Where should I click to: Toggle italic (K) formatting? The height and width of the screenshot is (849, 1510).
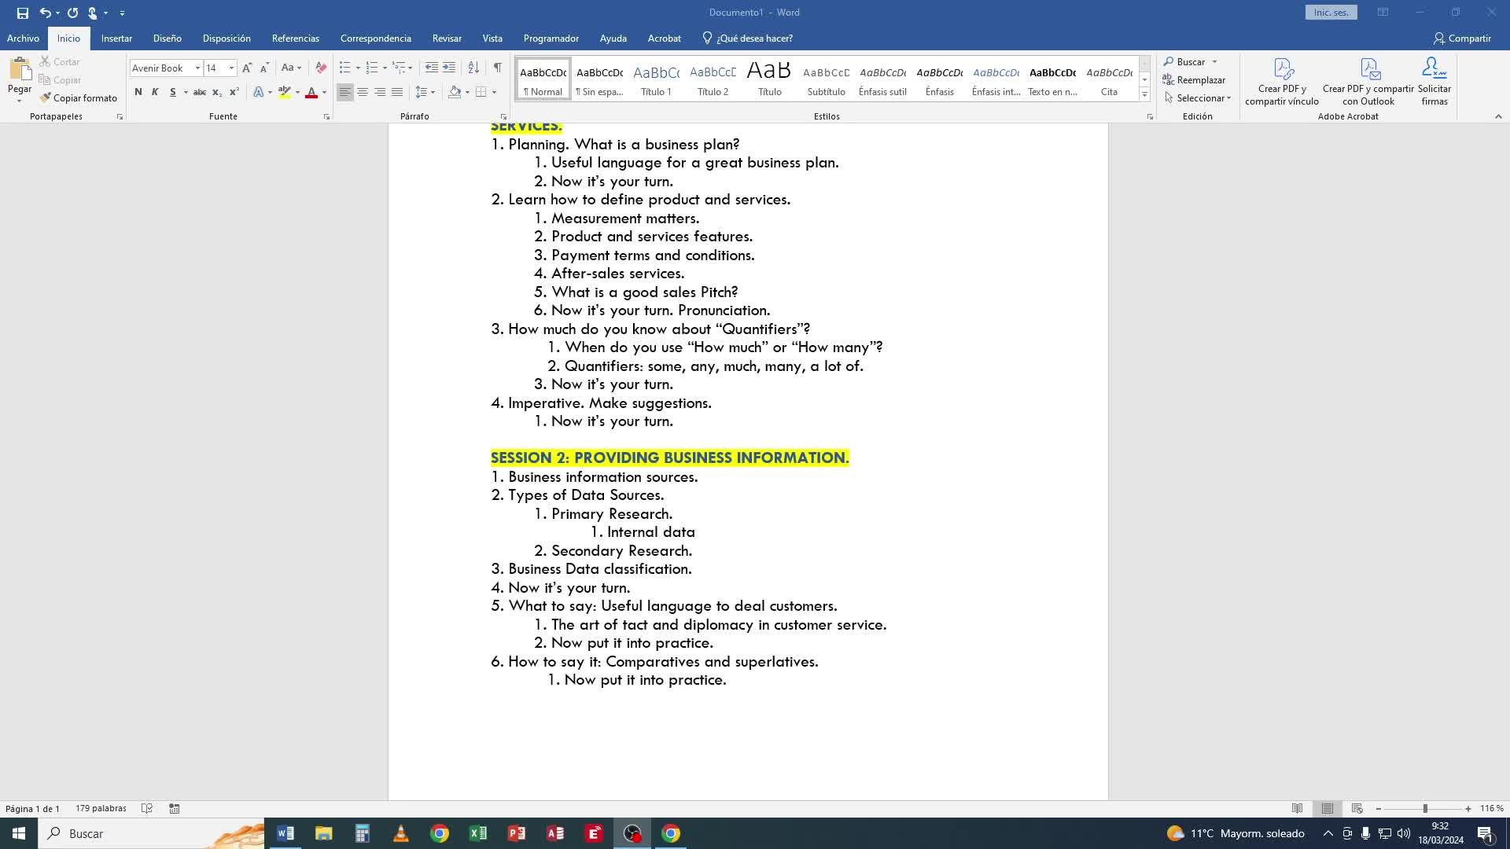155,92
